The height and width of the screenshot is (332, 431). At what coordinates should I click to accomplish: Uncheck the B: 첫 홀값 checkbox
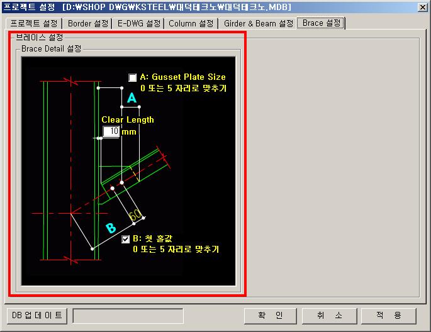pyautogui.click(x=125, y=239)
